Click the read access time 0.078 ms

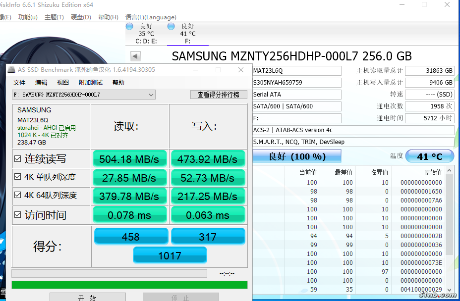[130, 215]
